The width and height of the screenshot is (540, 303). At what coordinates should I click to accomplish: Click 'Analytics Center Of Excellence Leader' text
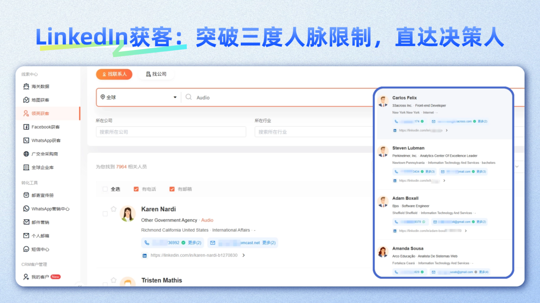(x=449, y=156)
